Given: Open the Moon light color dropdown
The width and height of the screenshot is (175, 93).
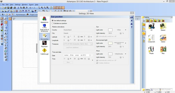Looking at the screenshot, I should point(125,54).
